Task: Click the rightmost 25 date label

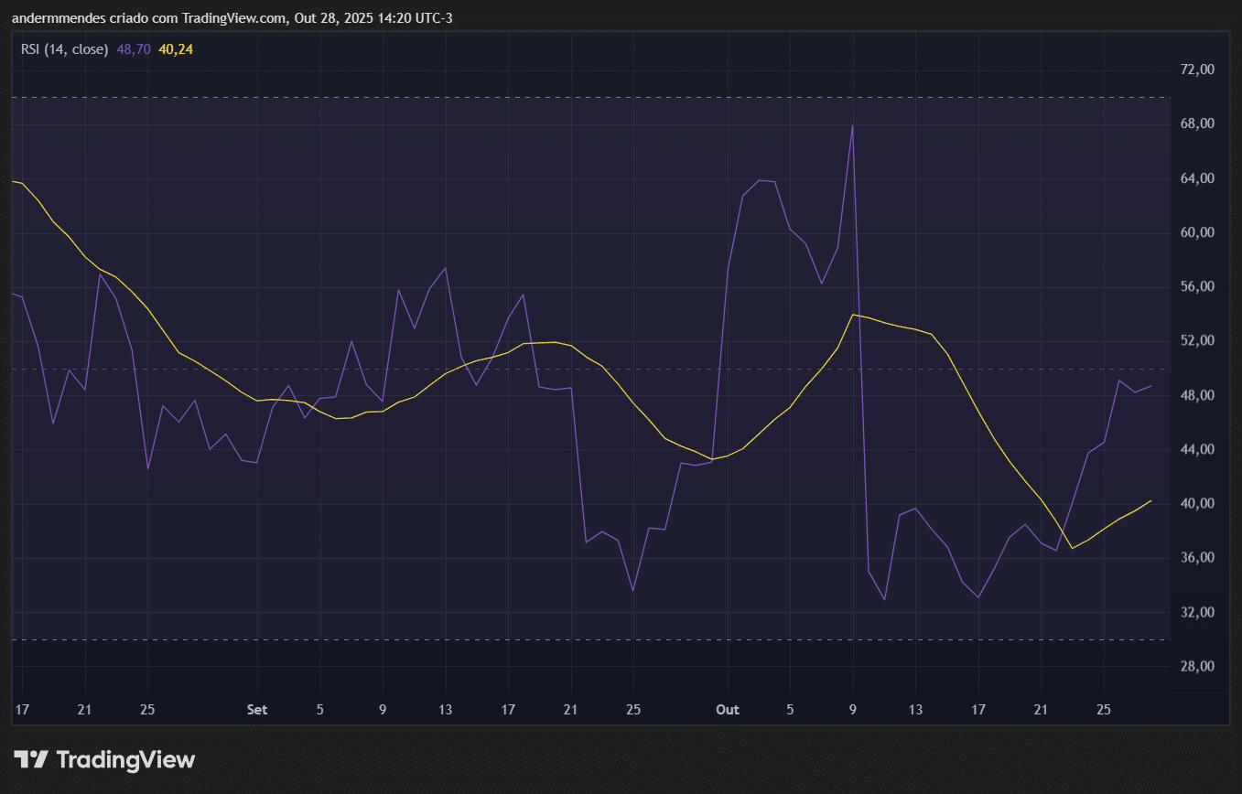Action: coord(1103,710)
